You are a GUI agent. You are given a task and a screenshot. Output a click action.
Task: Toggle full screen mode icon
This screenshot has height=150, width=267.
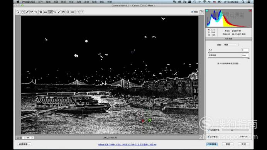tap(201, 12)
